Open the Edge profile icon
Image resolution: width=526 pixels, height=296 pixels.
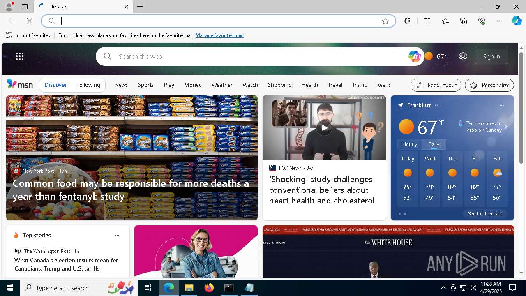coord(9,7)
